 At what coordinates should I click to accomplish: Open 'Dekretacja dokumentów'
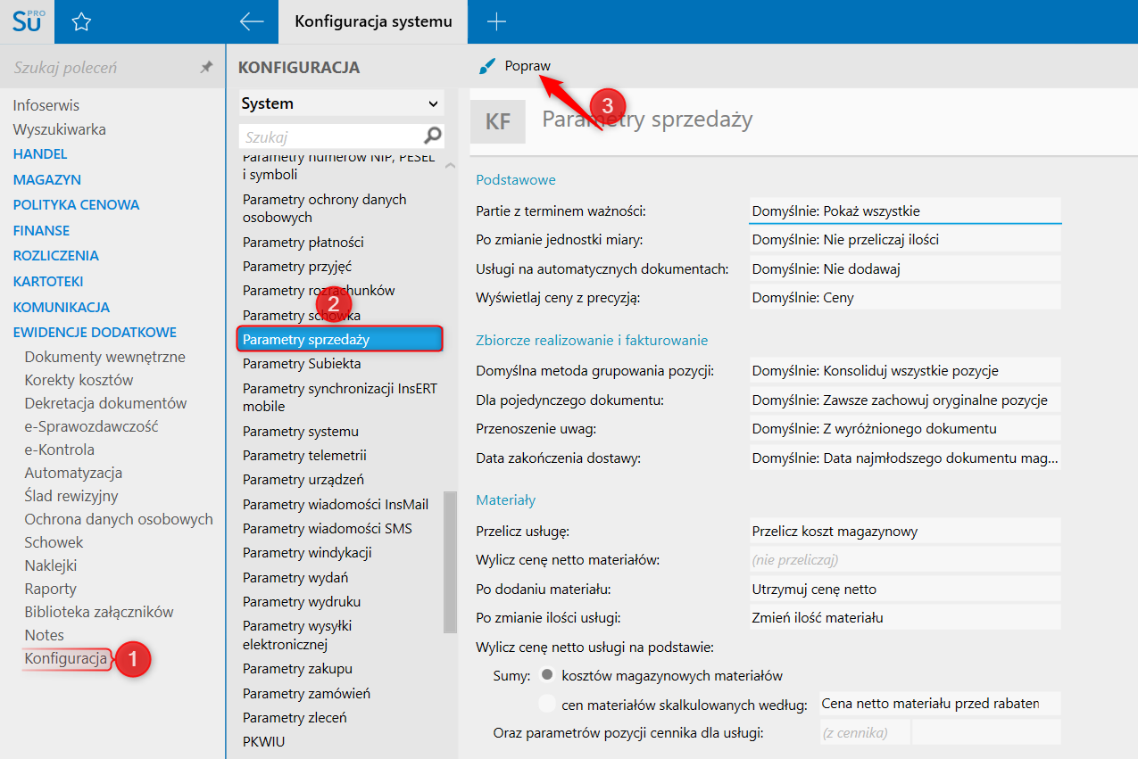click(x=105, y=403)
